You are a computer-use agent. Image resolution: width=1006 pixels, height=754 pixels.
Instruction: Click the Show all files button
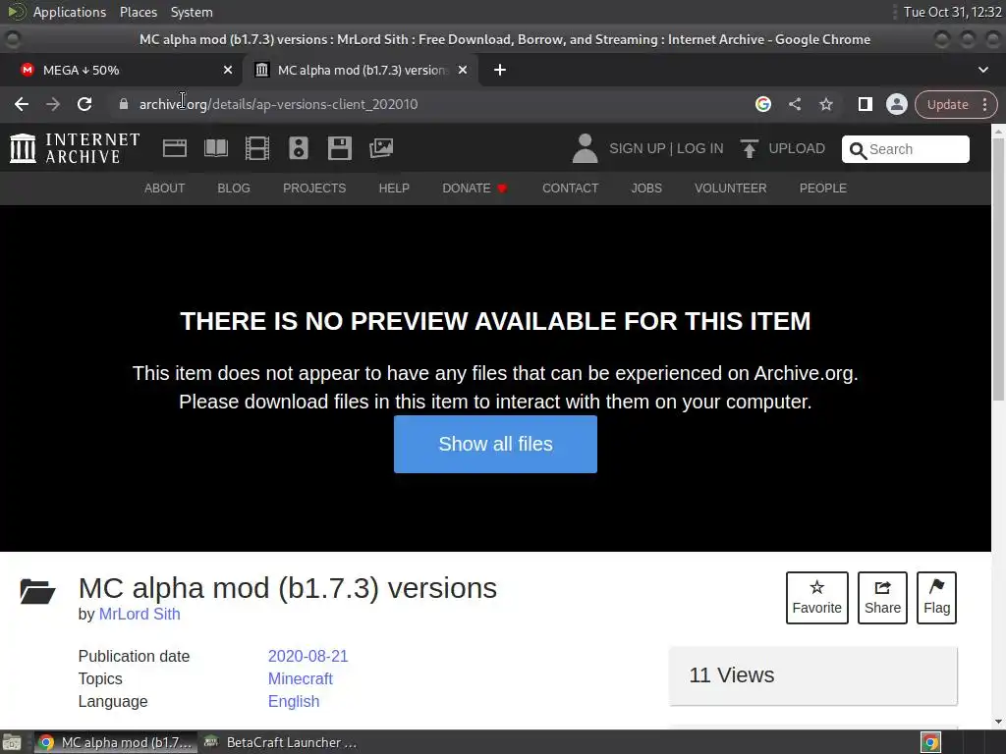[495, 445]
